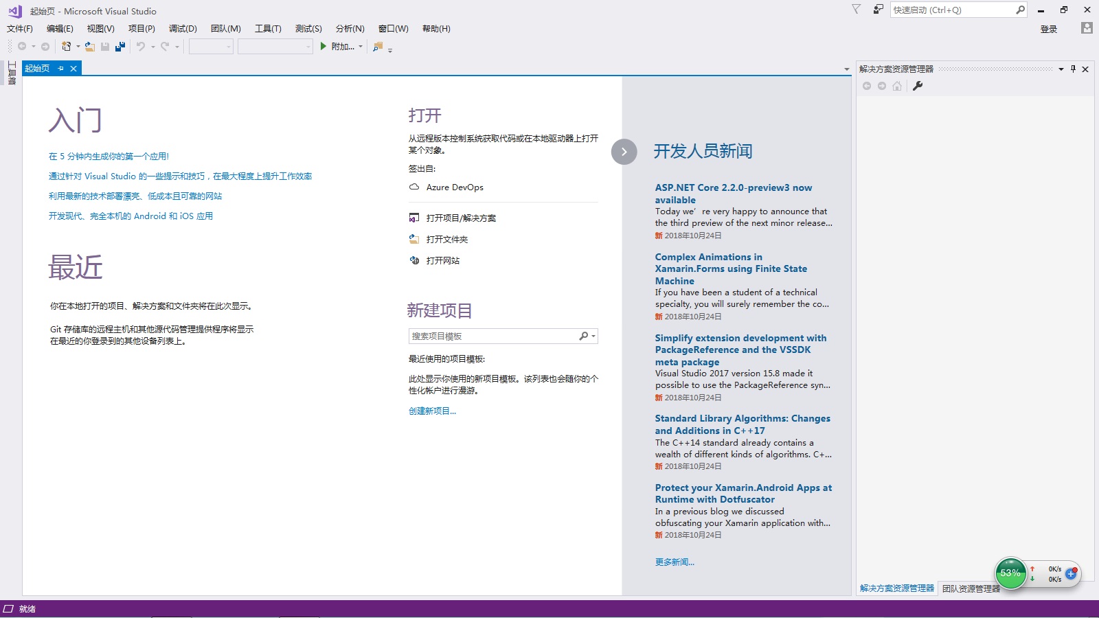Open the Redo history dropdown arrow
The image size is (1099, 618).
click(x=177, y=47)
